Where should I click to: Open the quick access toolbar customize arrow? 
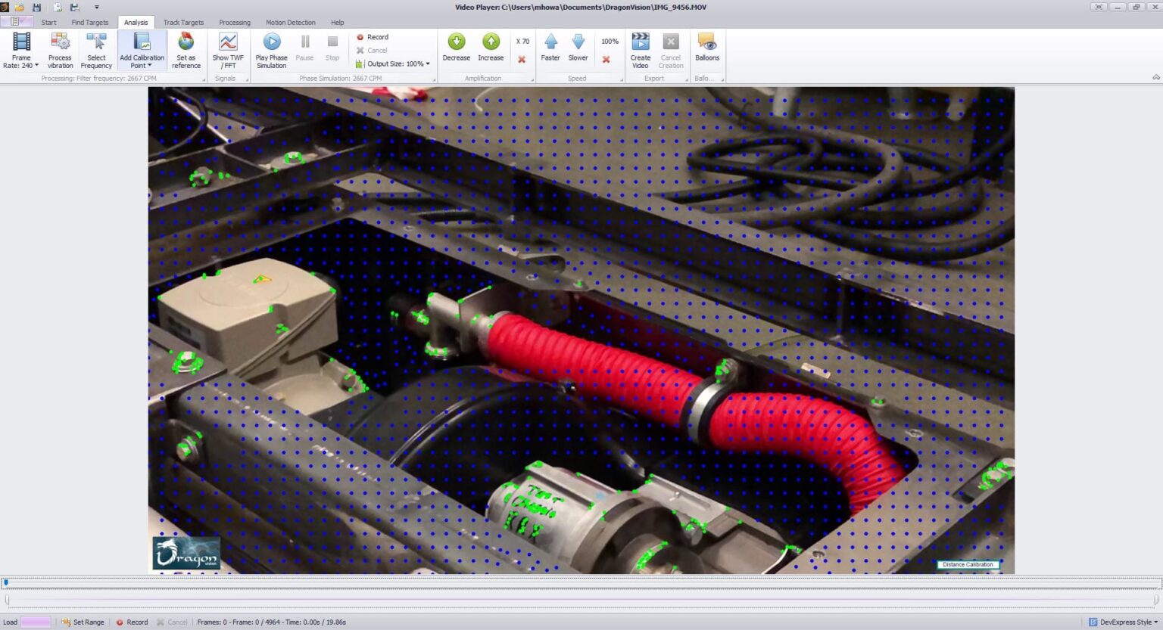tap(96, 8)
